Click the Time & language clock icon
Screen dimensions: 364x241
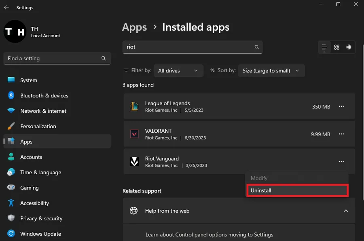coord(11,172)
